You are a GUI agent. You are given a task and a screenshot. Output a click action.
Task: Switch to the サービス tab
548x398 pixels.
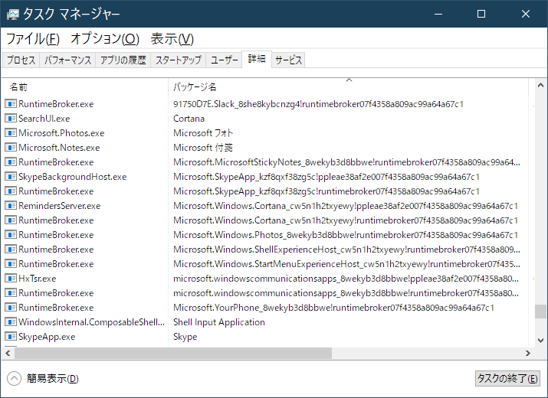[x=288, y=60]
